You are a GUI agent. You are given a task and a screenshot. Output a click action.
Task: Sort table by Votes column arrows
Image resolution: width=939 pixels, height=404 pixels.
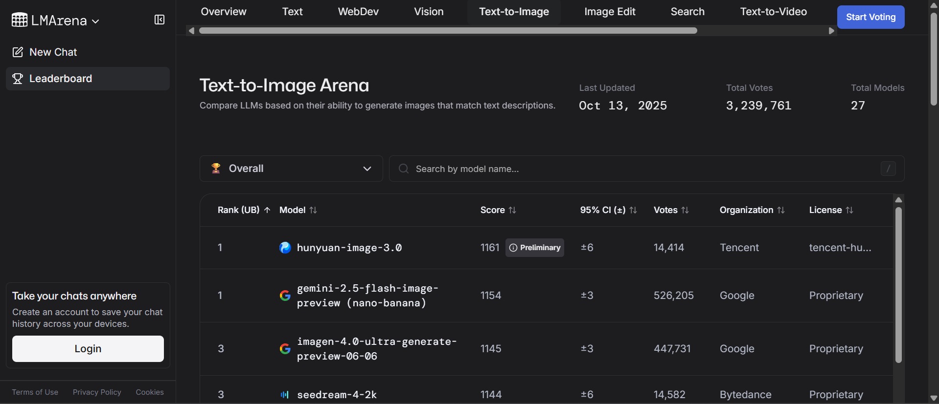click(x=685, y=210)
